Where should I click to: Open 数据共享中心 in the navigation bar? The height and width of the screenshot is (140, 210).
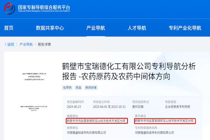50,28
